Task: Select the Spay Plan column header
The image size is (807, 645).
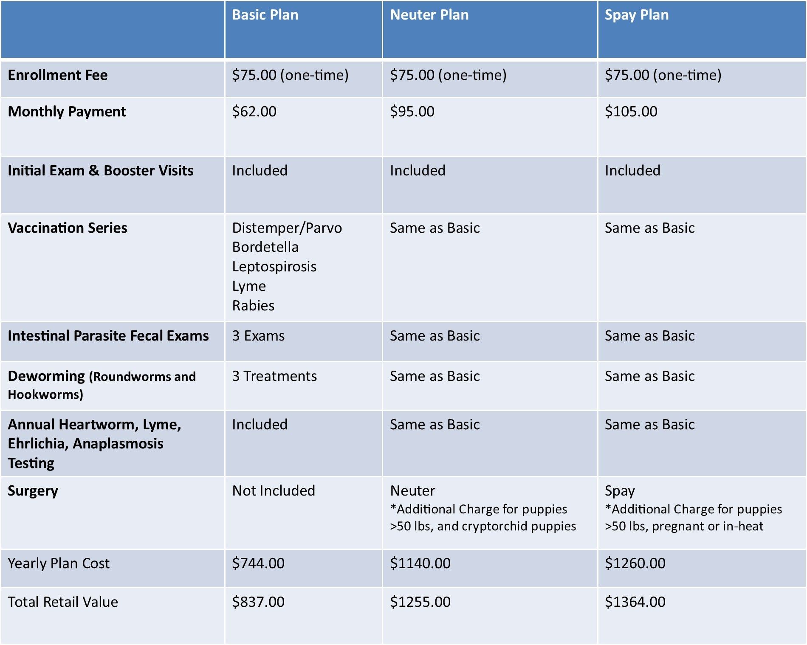Action: tap(636, 15)
